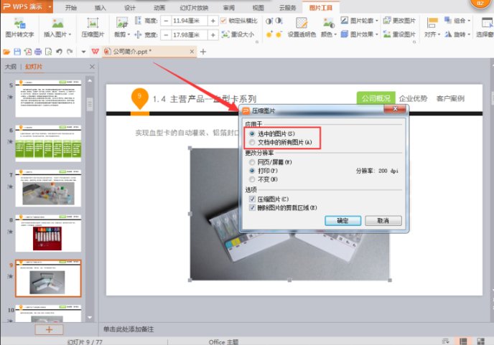Screen dimensions: 494x345
Task: Click the save disk icon
Action: pyautogui.click(x=17, y=52)
